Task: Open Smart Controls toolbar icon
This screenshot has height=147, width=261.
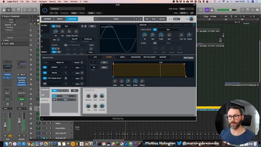Action: pyautogui.click(x=24, y=10)
